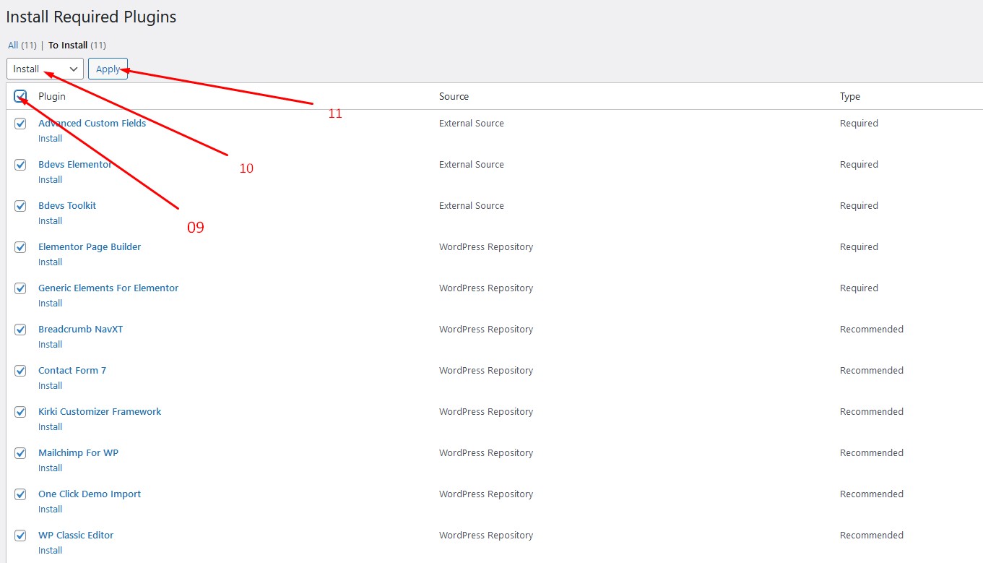
Task: Open the Advanced Custom Fields plugin link
Action: point(92,123)
